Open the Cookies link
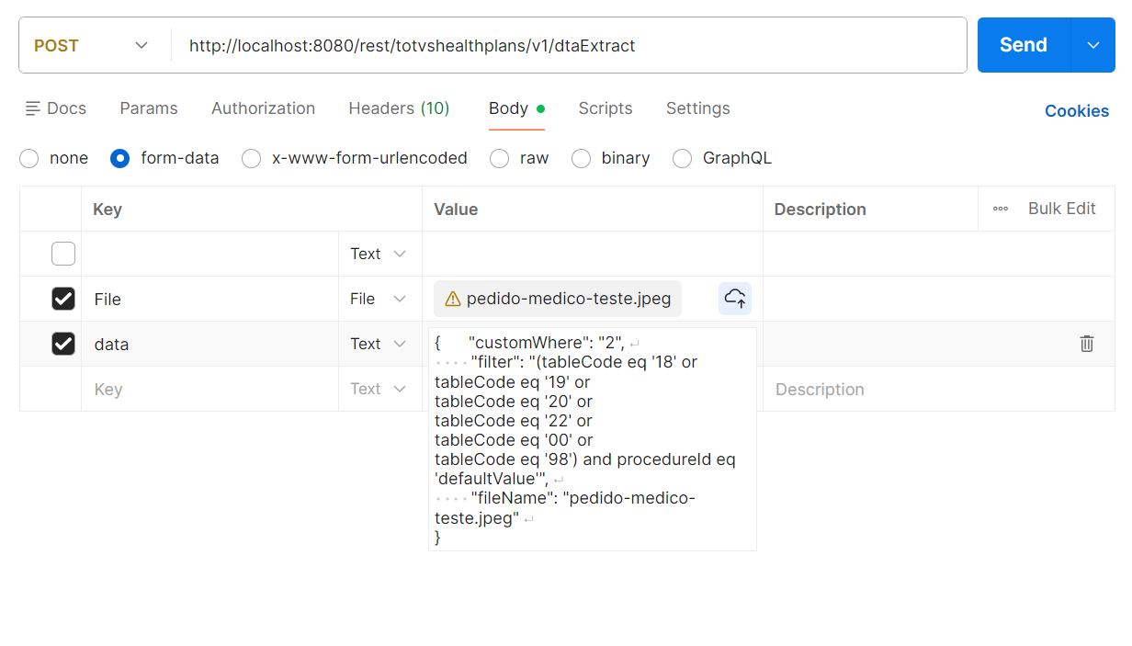The width and height of the screenshot is (1132, 646). pyautogui.click(x=1076, y=111)
